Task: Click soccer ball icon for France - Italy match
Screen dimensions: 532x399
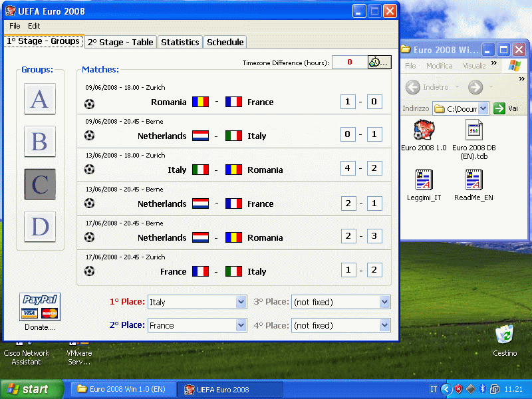Action: (x=89, y=271)
